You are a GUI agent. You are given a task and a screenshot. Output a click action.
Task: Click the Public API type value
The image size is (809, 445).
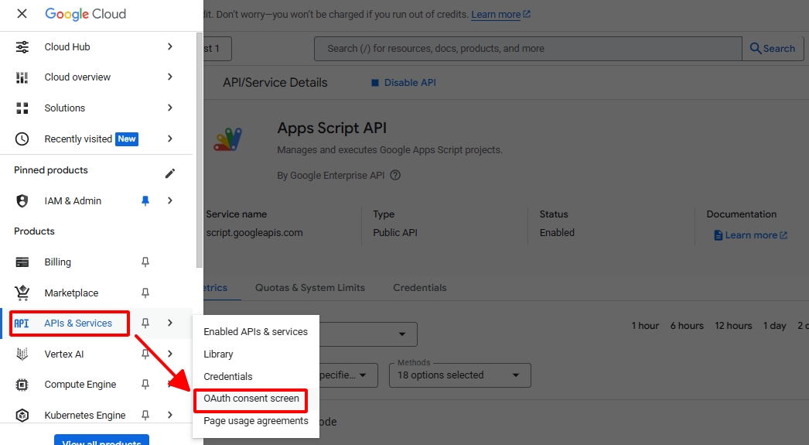tap(395, 233)
